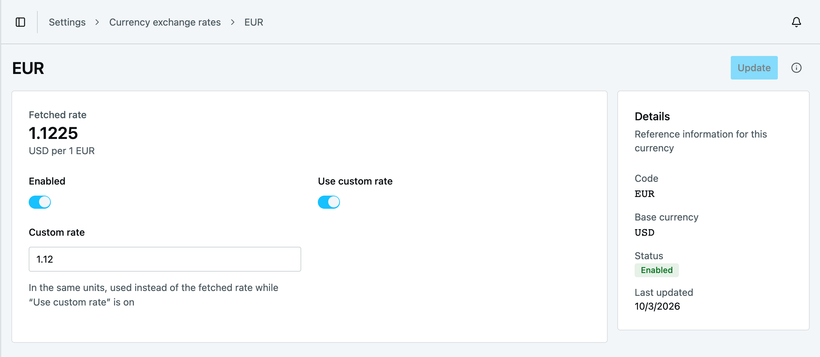Click the Base currency value USD
Image resolution: width=820 pixels, height=357 pixels.
click(645, 233)
